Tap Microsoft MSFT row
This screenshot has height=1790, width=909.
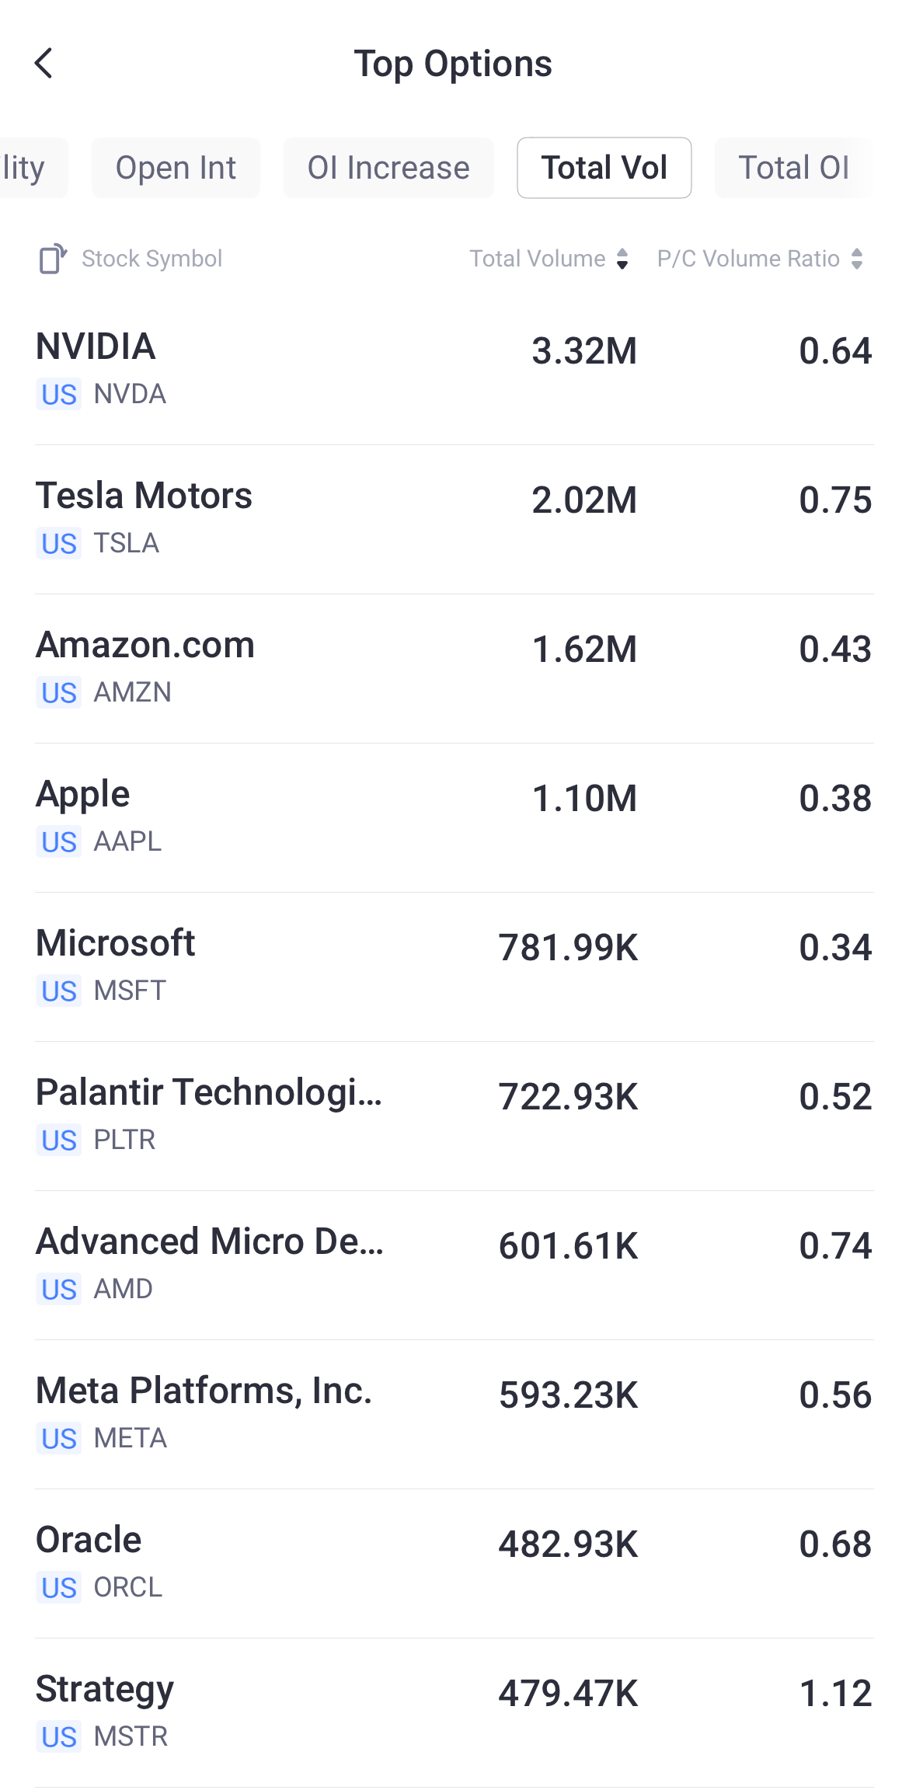point(454,966)
